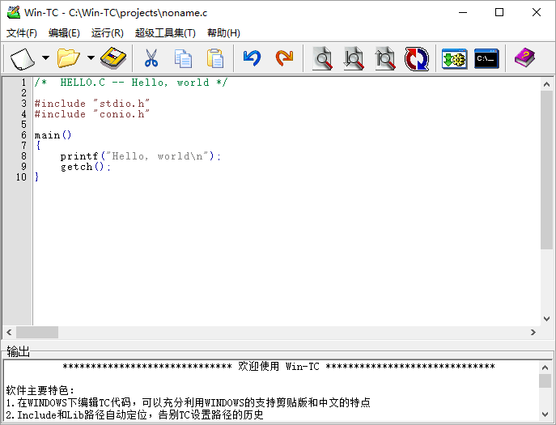Viewport: 556px width, 425px height.
Task: Click the Replace circular arrows icon
Action: (417, 58)
